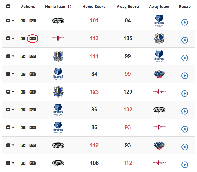Open dropdown arrow in the 106-112 row
197x172 pixels.
click(x=13, y=163)
